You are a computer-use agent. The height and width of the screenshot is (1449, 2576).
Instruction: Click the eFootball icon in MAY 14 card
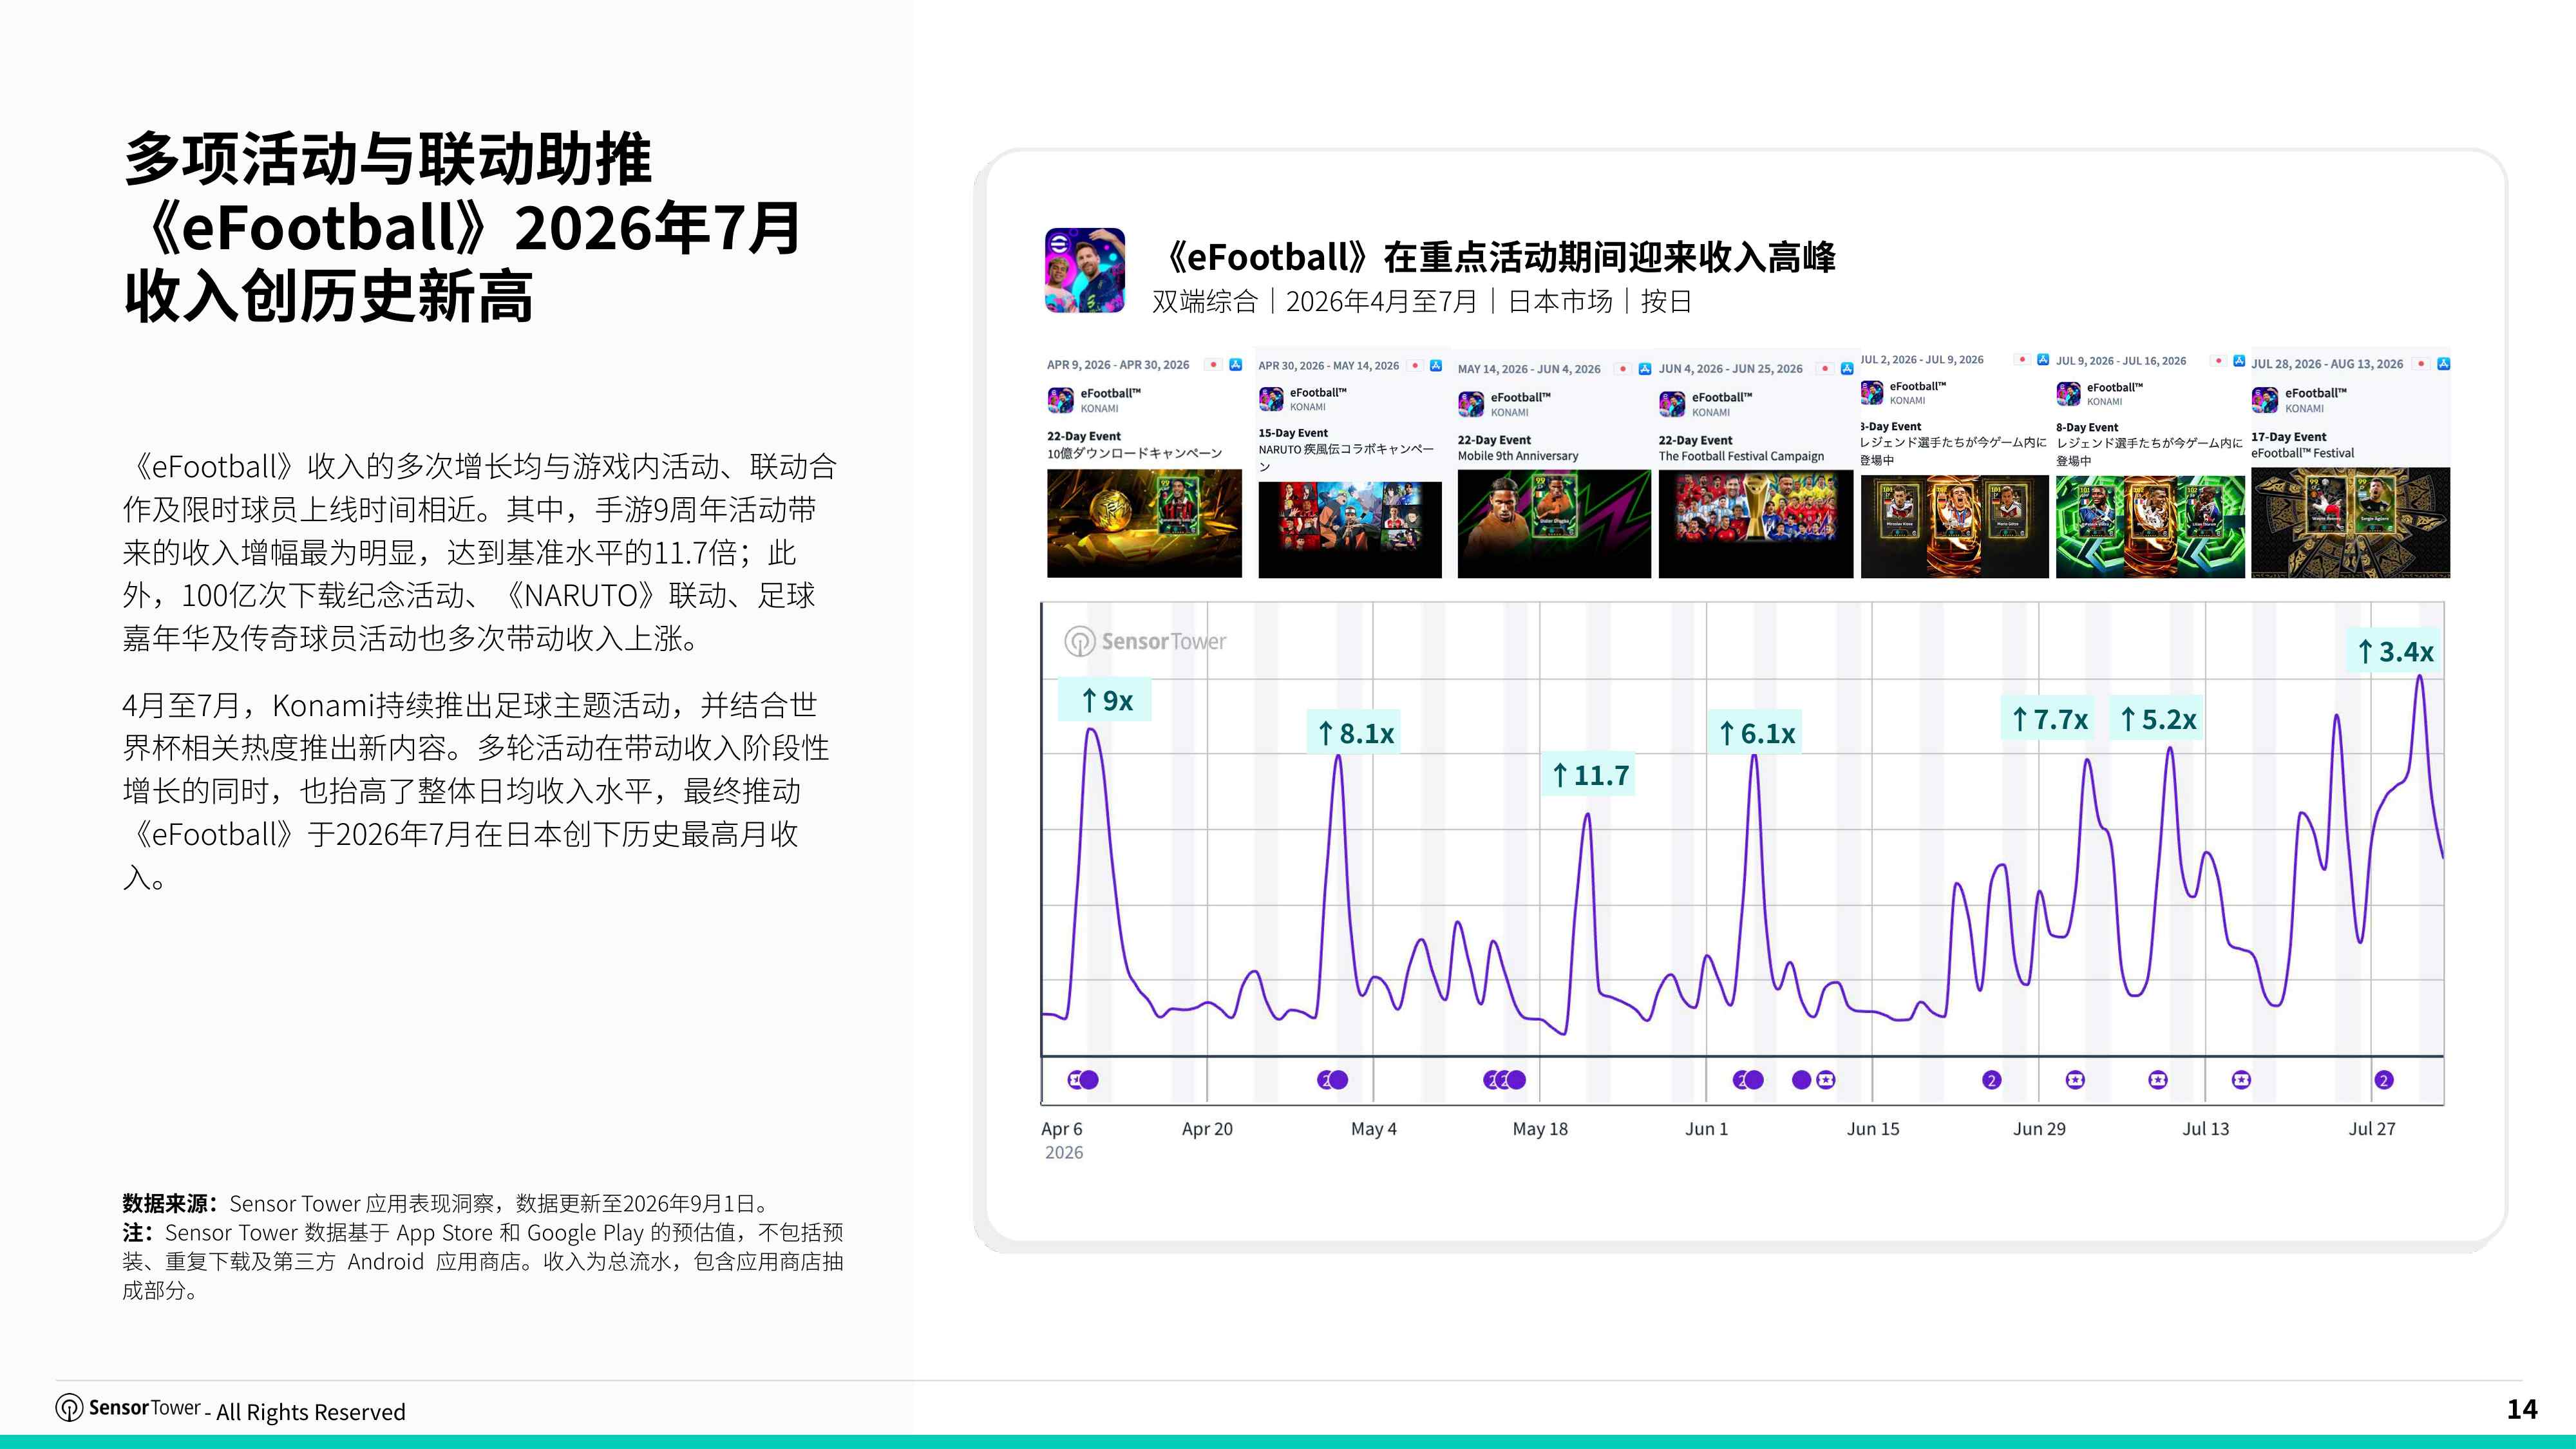click(1471, 404)
